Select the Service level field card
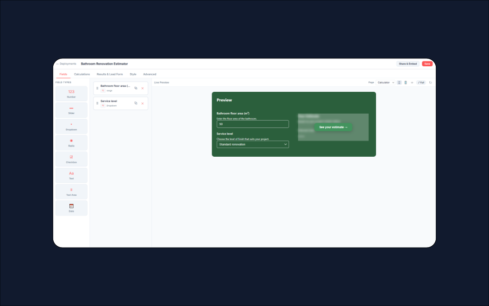This screenshot has height=306, width=489. [121, 103]
